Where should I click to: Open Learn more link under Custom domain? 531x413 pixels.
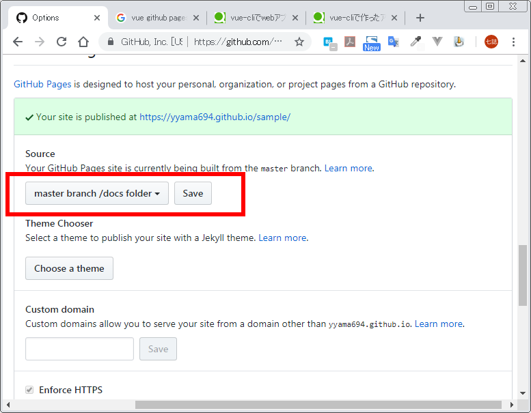coord(439,324)
